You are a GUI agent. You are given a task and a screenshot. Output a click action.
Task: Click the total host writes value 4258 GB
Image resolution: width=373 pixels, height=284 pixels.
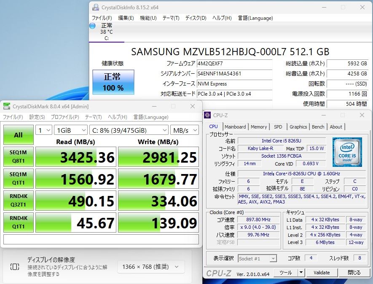(x=347, y=74)
